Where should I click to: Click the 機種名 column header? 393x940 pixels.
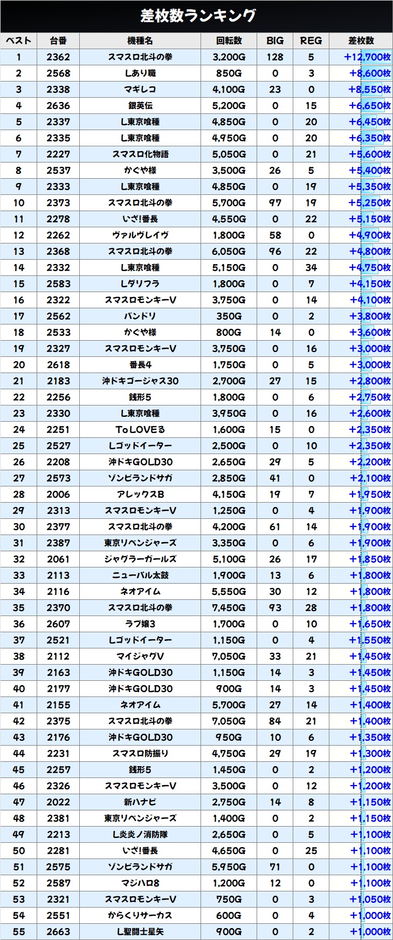pyautogui.click(x=140, y=40)
